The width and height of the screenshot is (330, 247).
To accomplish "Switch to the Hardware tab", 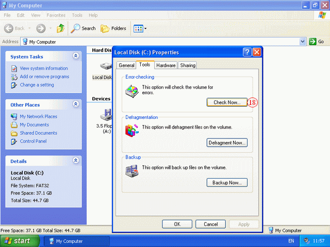I will [166, 65].
